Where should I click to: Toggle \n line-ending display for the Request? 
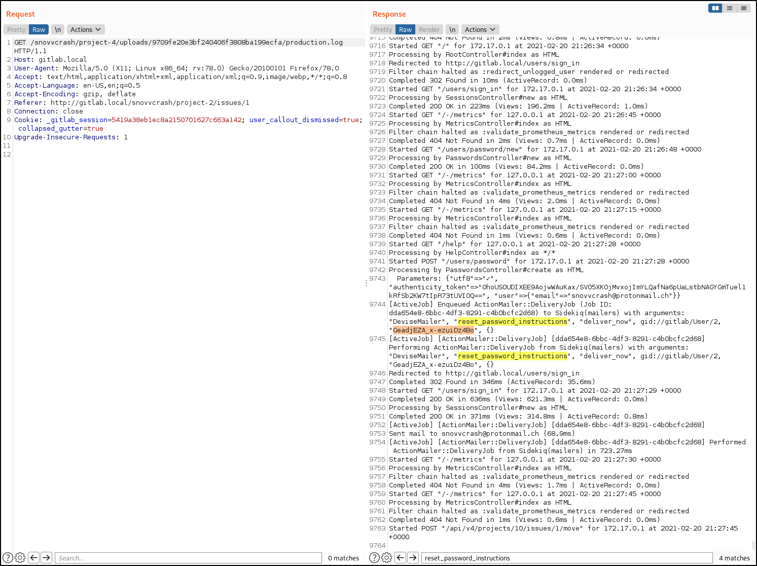tap(57, 29)
